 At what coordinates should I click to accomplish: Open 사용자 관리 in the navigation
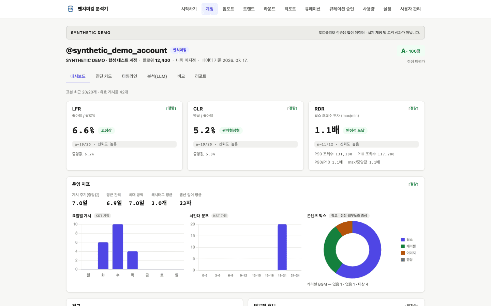pos(411,9)
